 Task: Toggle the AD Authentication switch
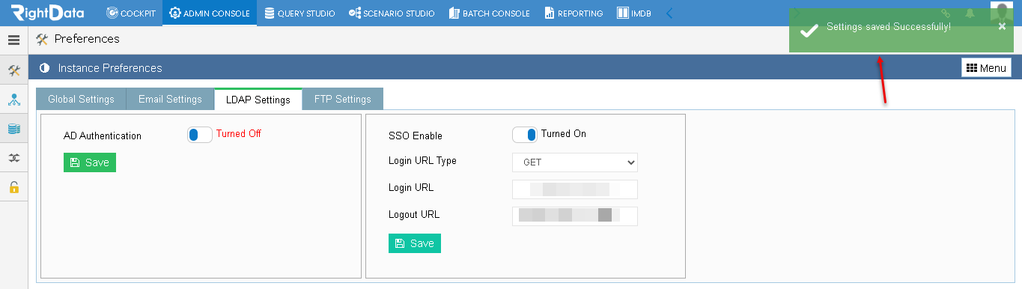click(200, 135)
